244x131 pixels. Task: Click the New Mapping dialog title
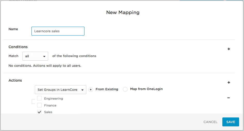[123, 12]
